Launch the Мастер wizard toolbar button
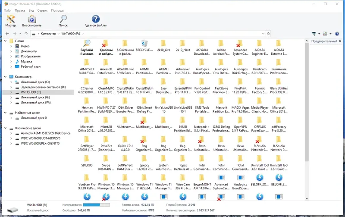Viewport: 345px width, 217px height. coord(10,21)
